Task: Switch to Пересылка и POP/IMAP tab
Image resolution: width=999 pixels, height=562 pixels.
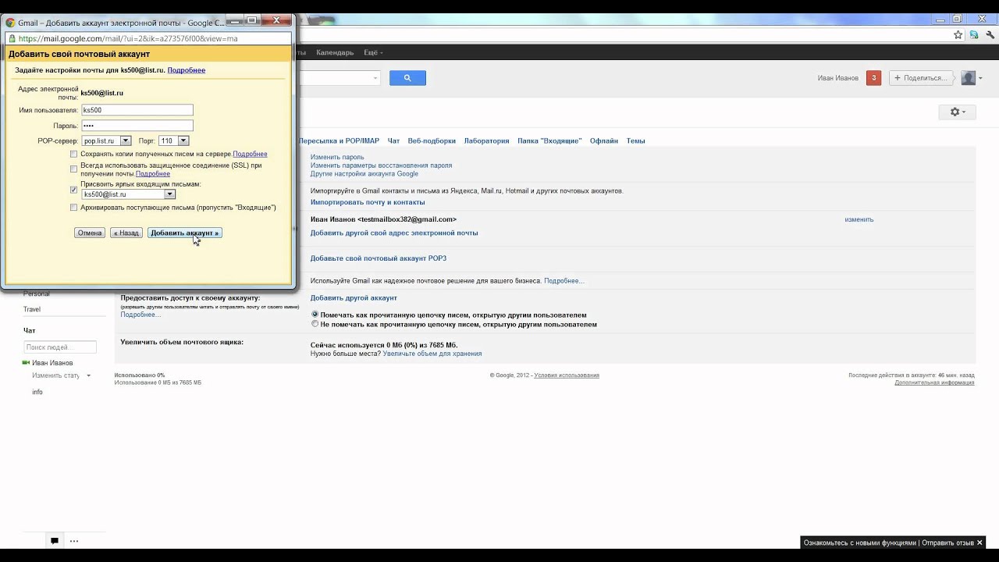Action: [339, 141]
